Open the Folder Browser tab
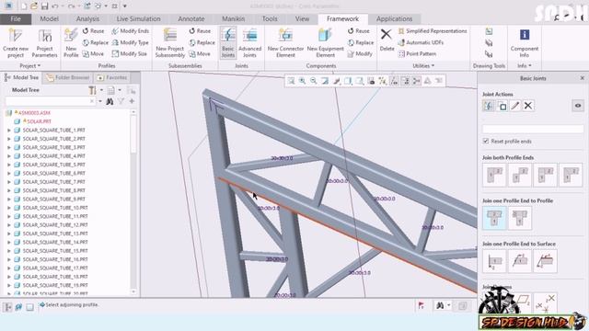 click(x=68, y=77)
